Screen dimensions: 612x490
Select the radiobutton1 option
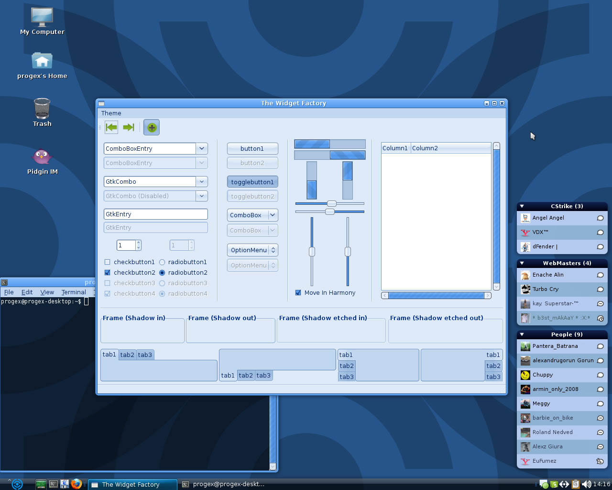coord(162,262)
